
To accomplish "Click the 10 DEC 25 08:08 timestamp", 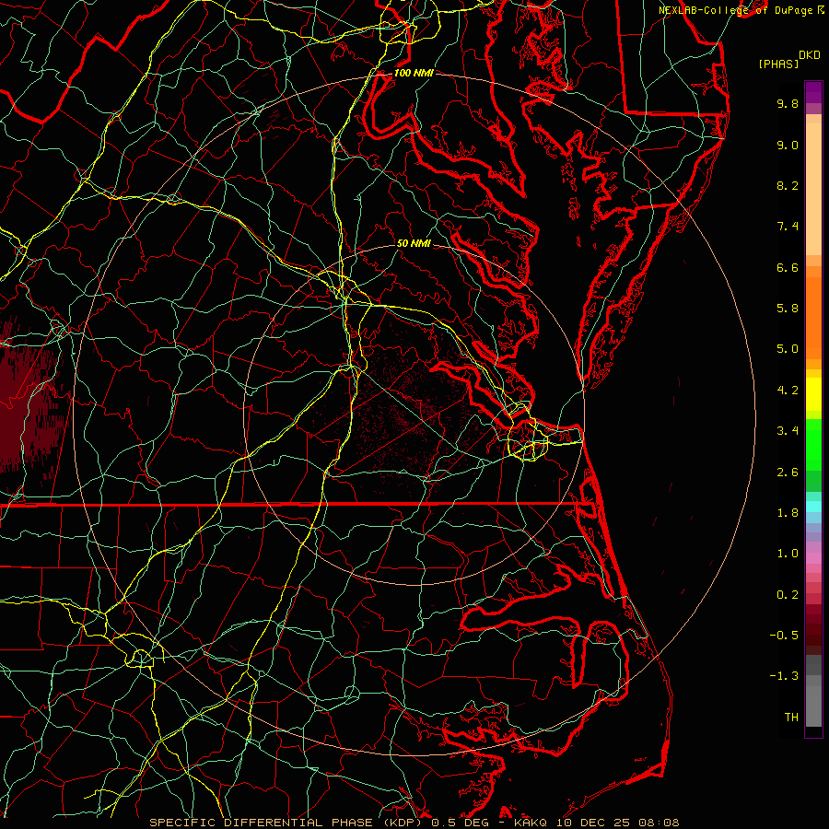I will tap(616, 823).
